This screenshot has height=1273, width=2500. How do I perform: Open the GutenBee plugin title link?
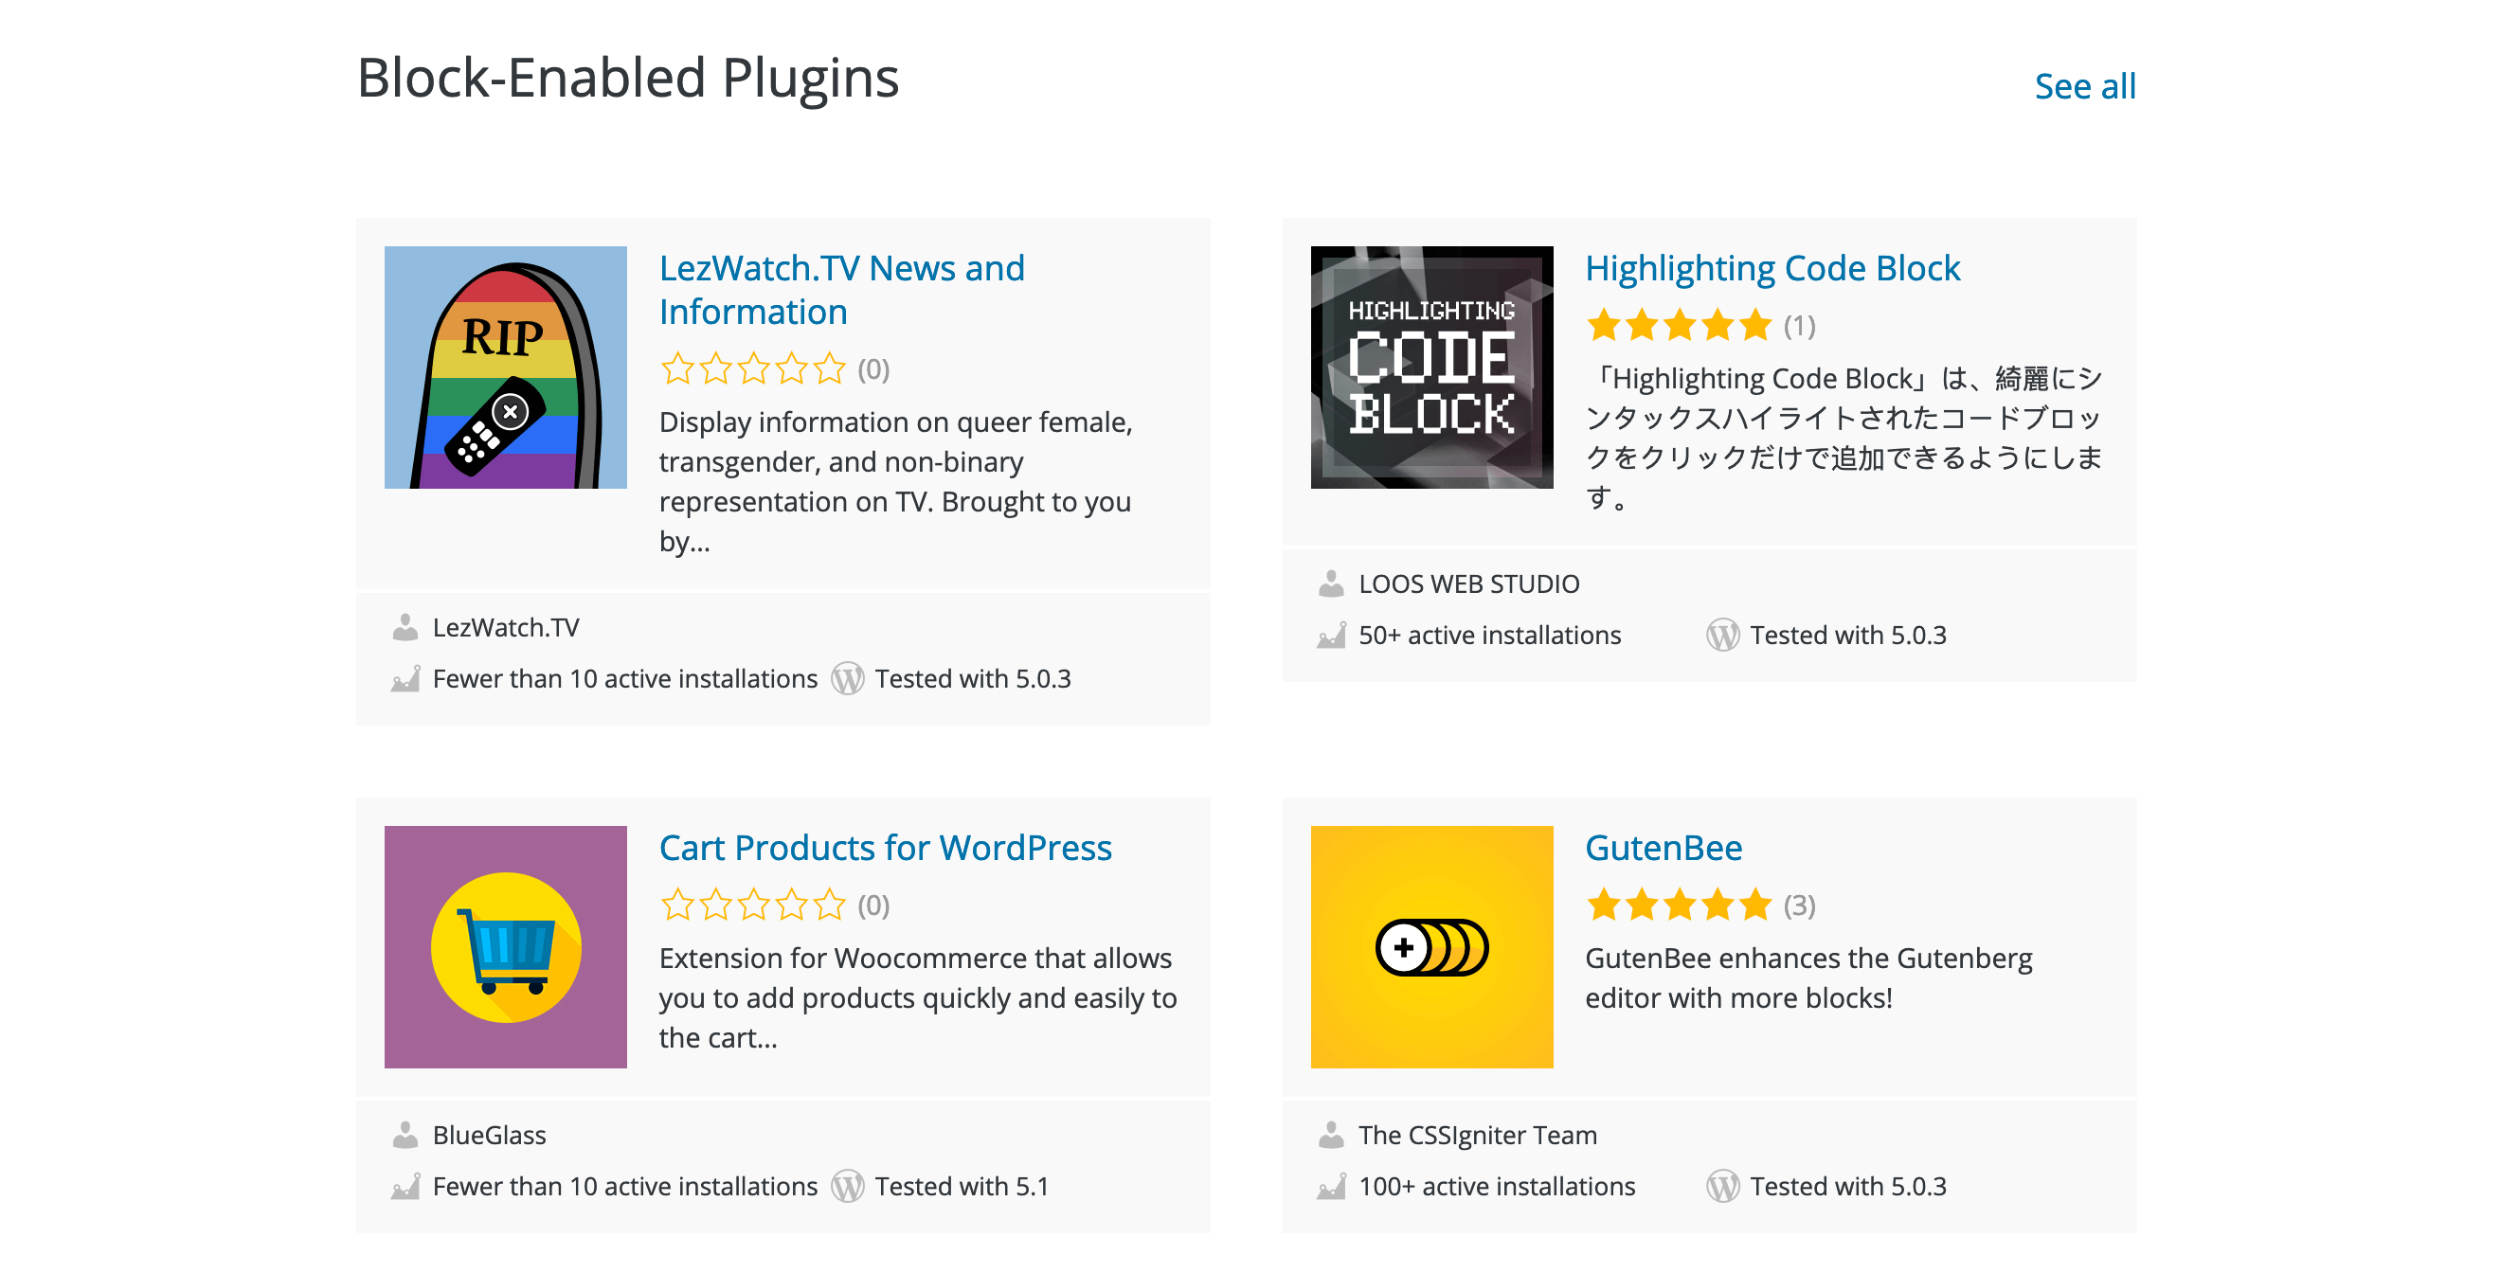click(x=1663, y=847)
